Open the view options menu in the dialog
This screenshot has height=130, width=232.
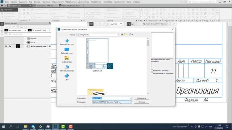(x=131, y=35)
